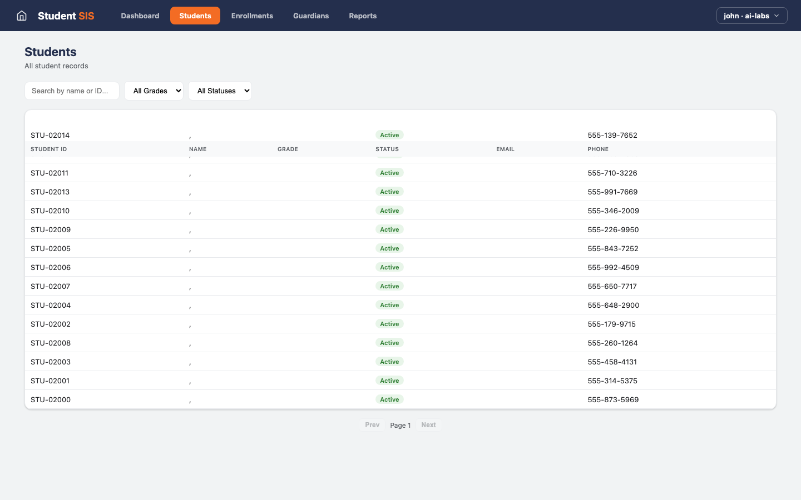The height and width of the screenshot is (500, 801).
Task: Switch to the Dashboard page
Action: tap(140, 16)
